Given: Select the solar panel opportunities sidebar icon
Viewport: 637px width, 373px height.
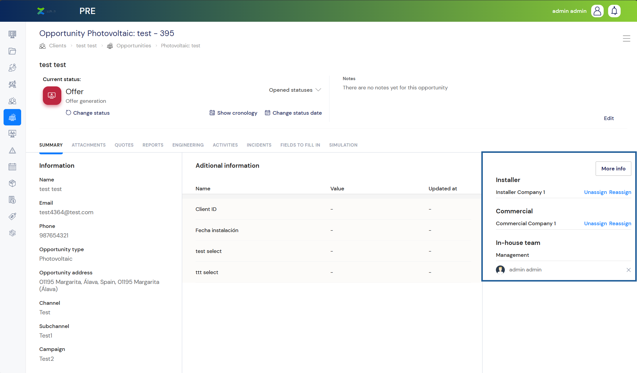Looking at the screenshot, I should (x=12, y=117).
